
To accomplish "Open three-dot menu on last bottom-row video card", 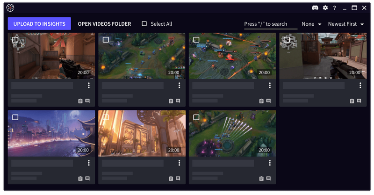I will point(270,163).
